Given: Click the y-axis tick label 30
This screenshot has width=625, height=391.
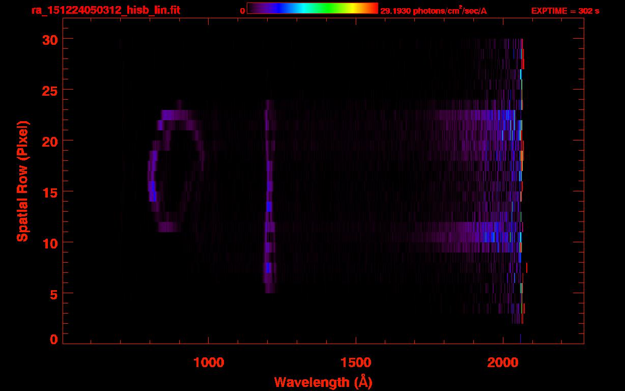Looking at the screenshot, I should [x=49, y=39].
